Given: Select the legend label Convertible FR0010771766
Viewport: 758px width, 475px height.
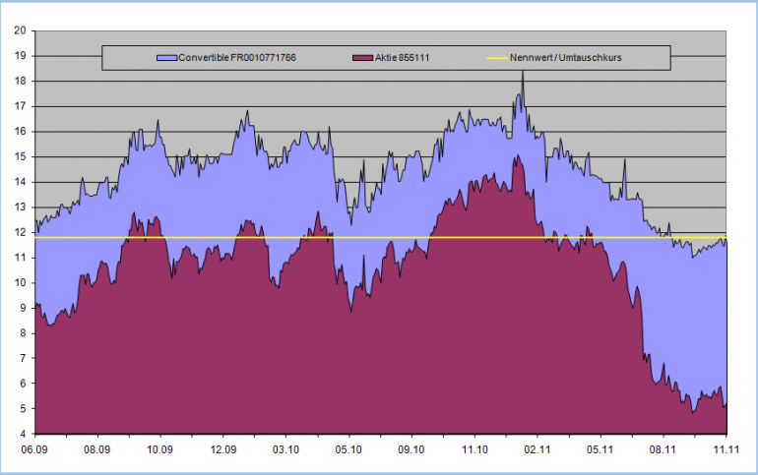Looking at the screenshot, I should click(x=237, y=58).
